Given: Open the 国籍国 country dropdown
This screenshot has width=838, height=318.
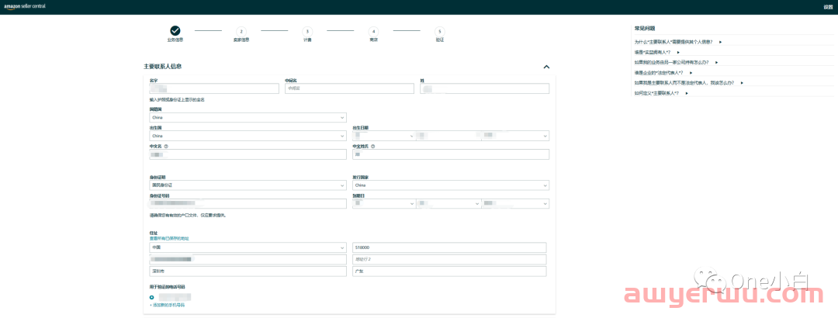Looking at the screenshot, I should coord(248,118).
